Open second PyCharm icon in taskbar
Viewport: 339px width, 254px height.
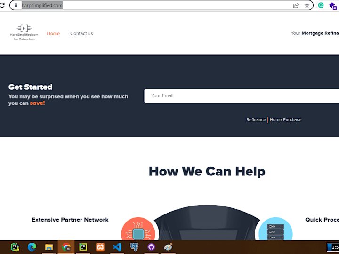[x=83, y=247]
